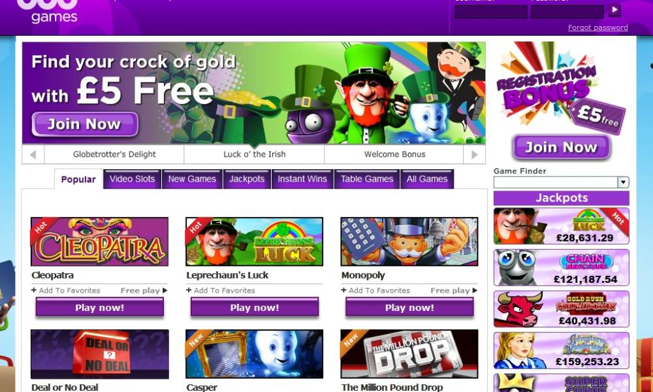The image size is (653, 392).
Task: Play now button for Leprechaun's Luck
Action: click(x=255, y=308)
